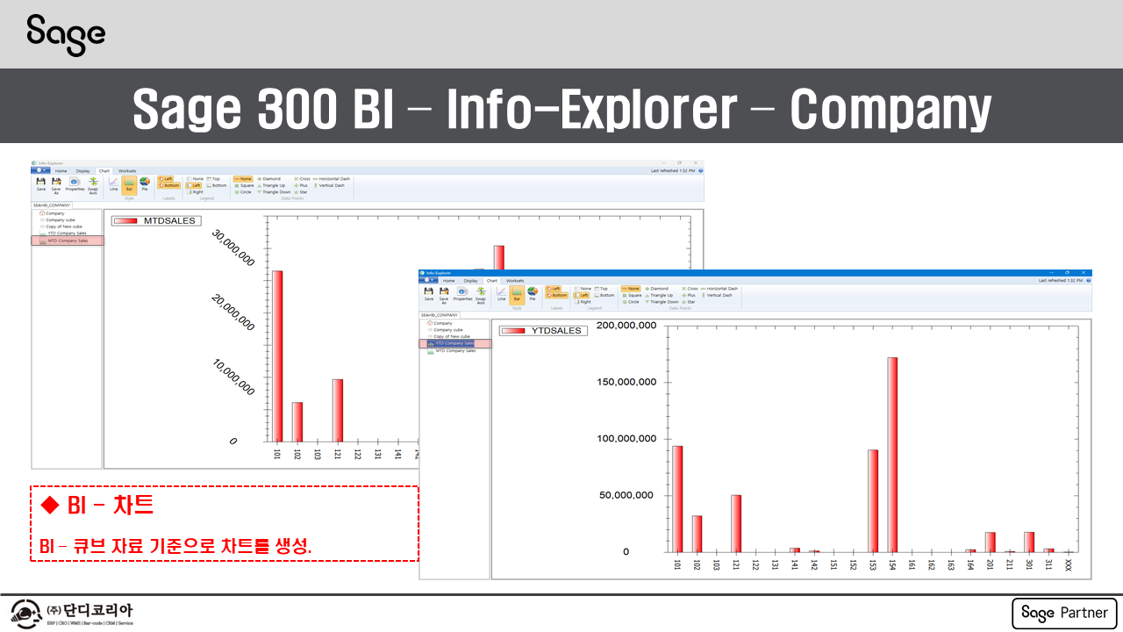Open the application menu in YTDSALES window
The height and width of the screenshot is (632, 1123).
(430, 280)
